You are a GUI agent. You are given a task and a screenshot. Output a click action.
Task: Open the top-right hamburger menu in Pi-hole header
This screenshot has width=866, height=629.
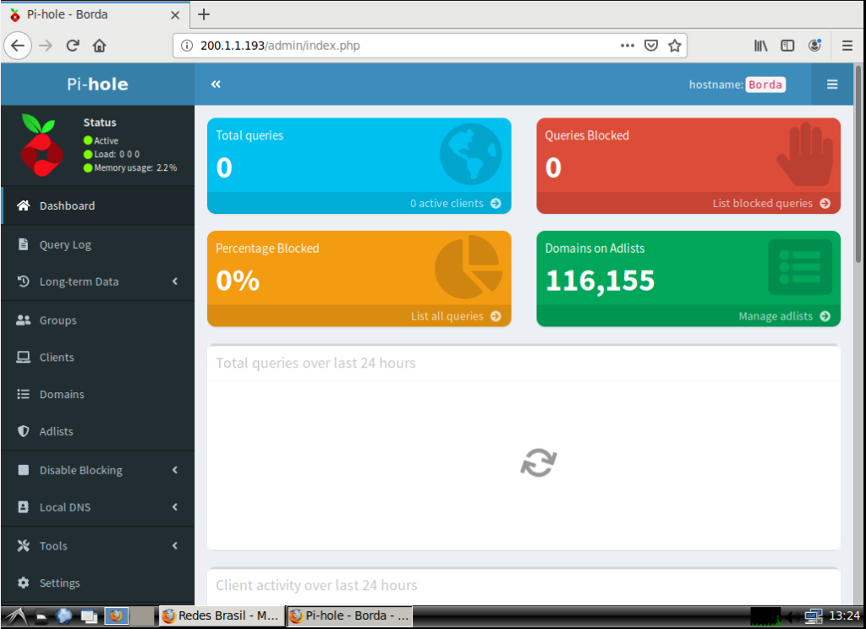click(832, 84)
